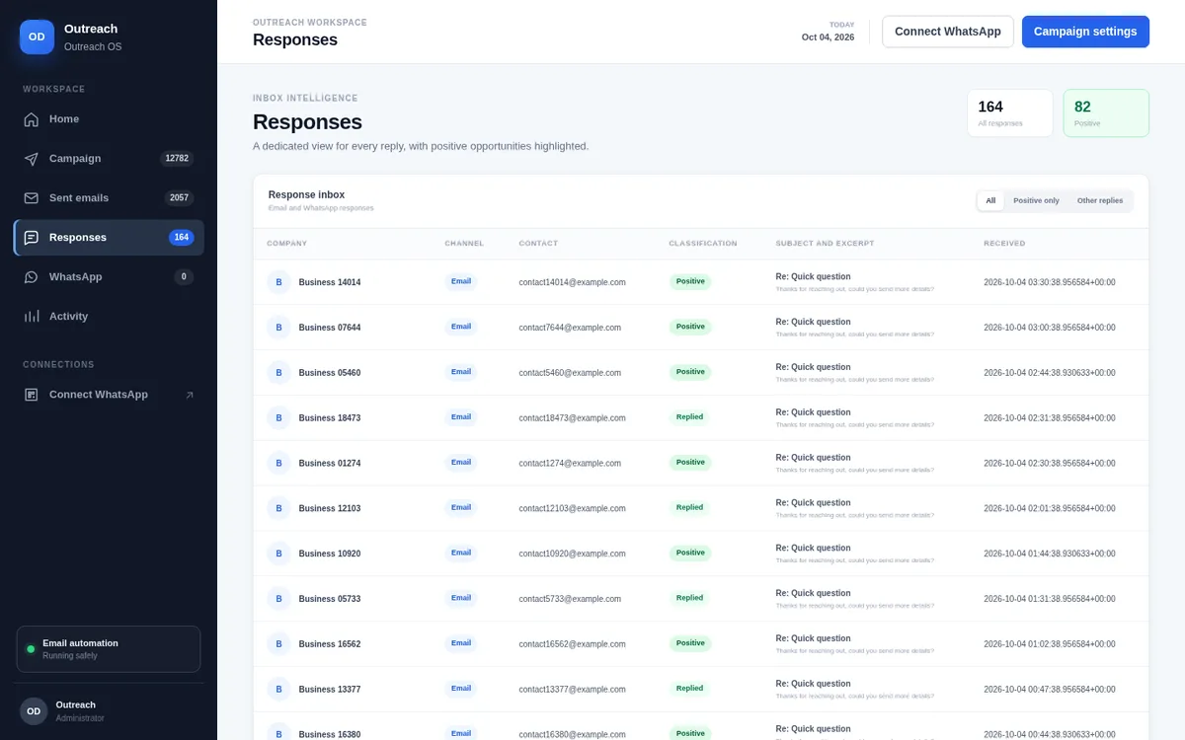Screen dimensions: 1185x740
Task: Open the Home page from sidebar
Action: (x=109, y=119)
